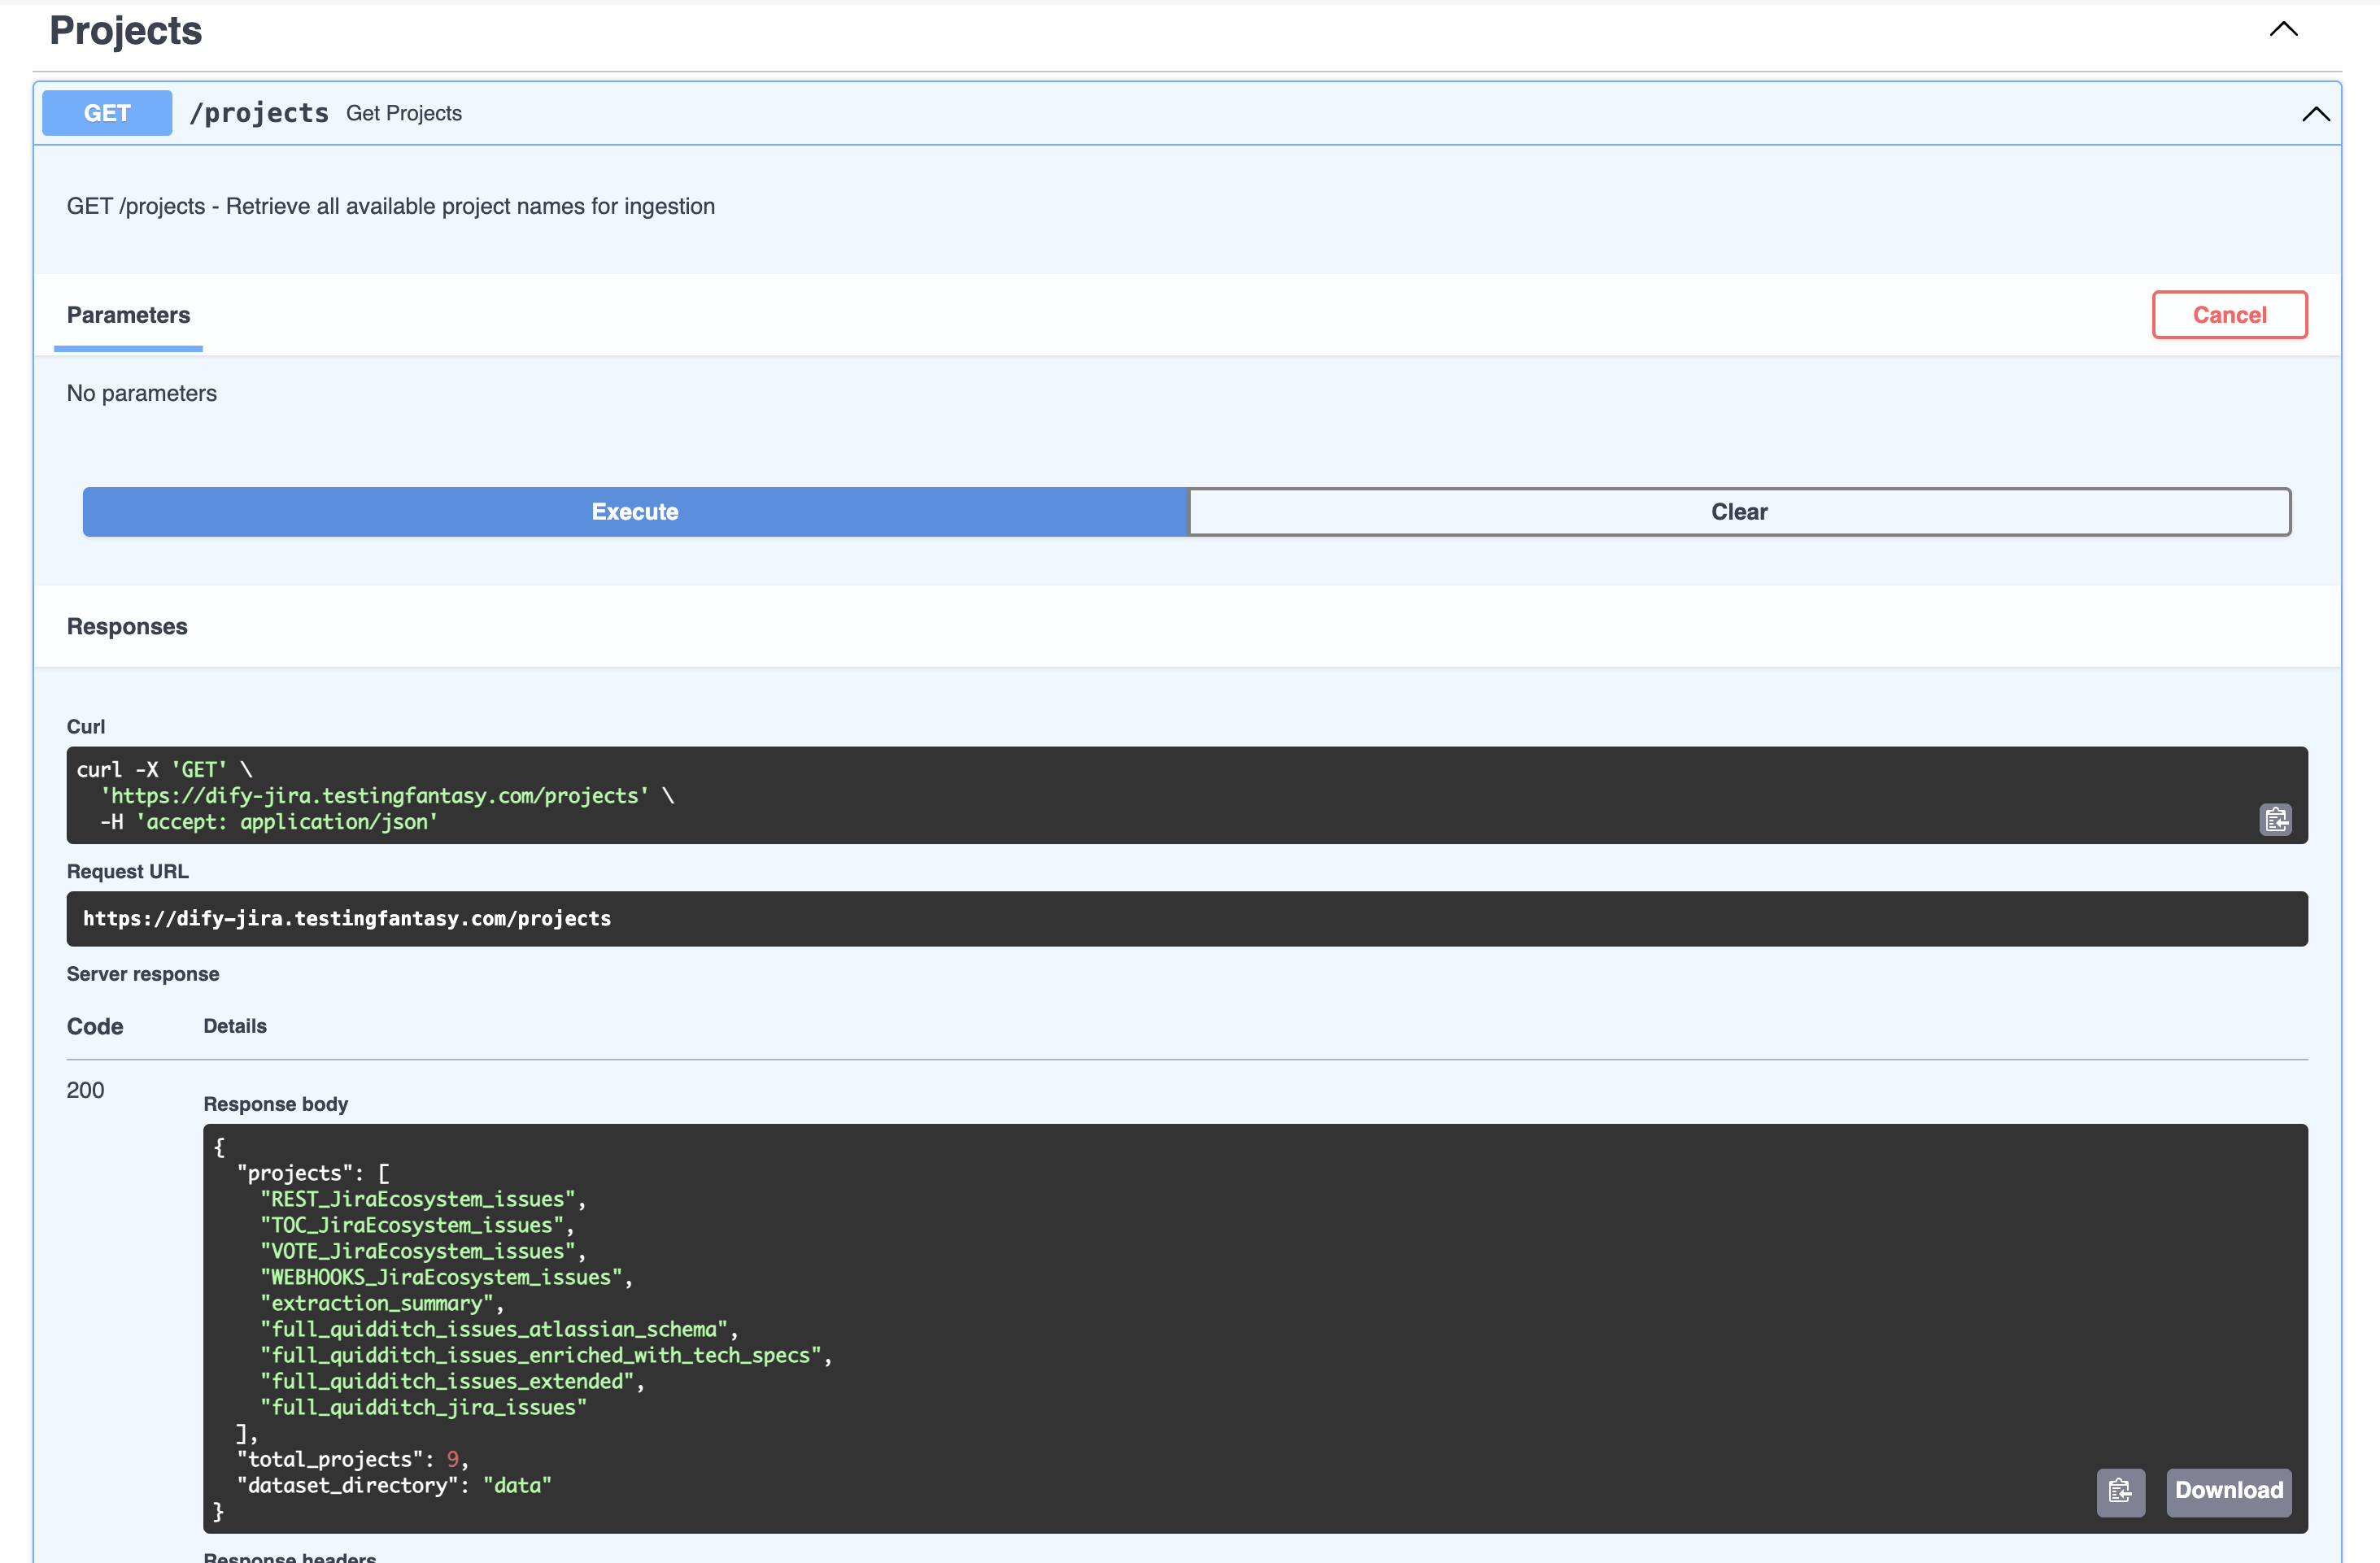Collapse the Projects section header

pos(2283,29)
